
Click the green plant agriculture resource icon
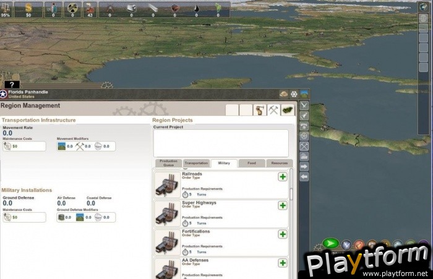(218, 8)
